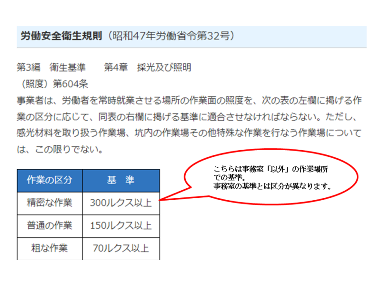Select the table cell 精密な作業
381x286 pixels.
pos(50,203)
